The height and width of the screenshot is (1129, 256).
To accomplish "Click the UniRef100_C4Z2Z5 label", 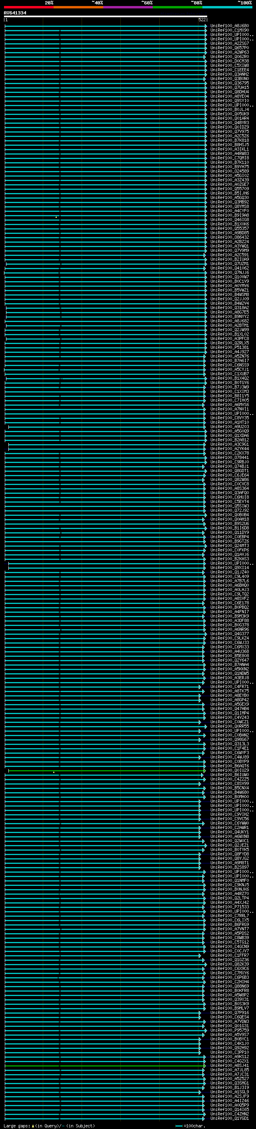I will coord(230,779).
